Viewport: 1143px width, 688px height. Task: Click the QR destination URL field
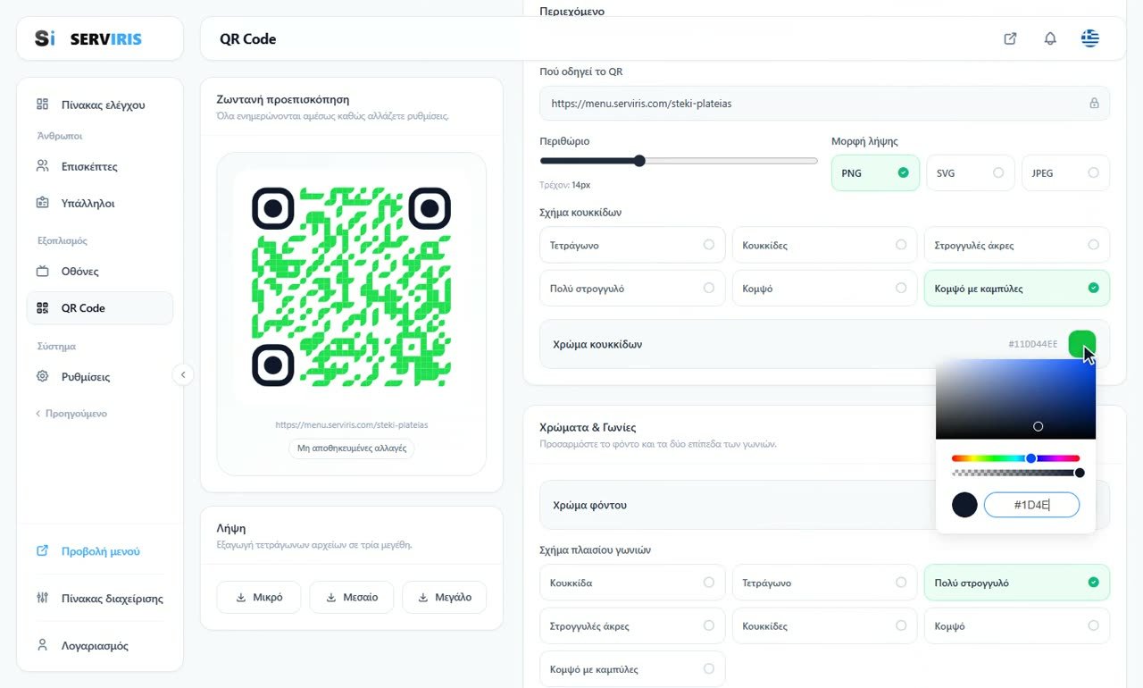point(824,103)
